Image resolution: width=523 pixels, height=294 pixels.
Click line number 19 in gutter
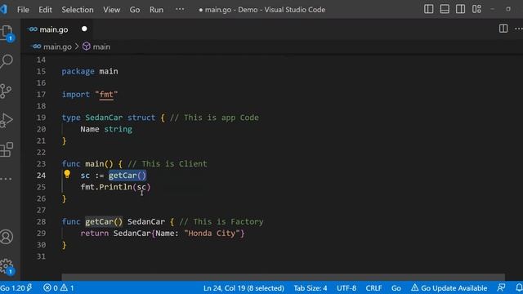click(x=41, y=118)
